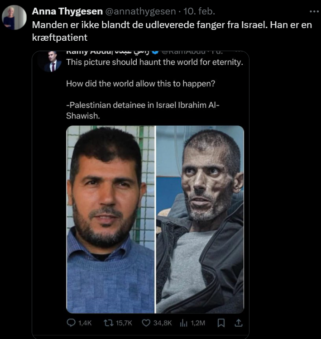Share the tweet using the upload arrow icon
Screen dimensions: 321x339
239,323
